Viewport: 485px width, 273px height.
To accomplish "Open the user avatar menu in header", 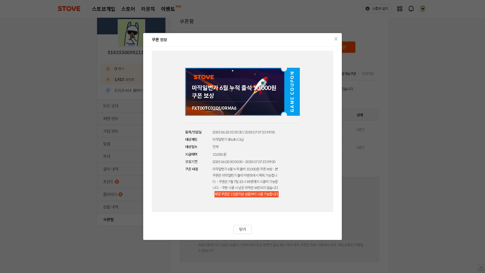I will tap(422, 9).
